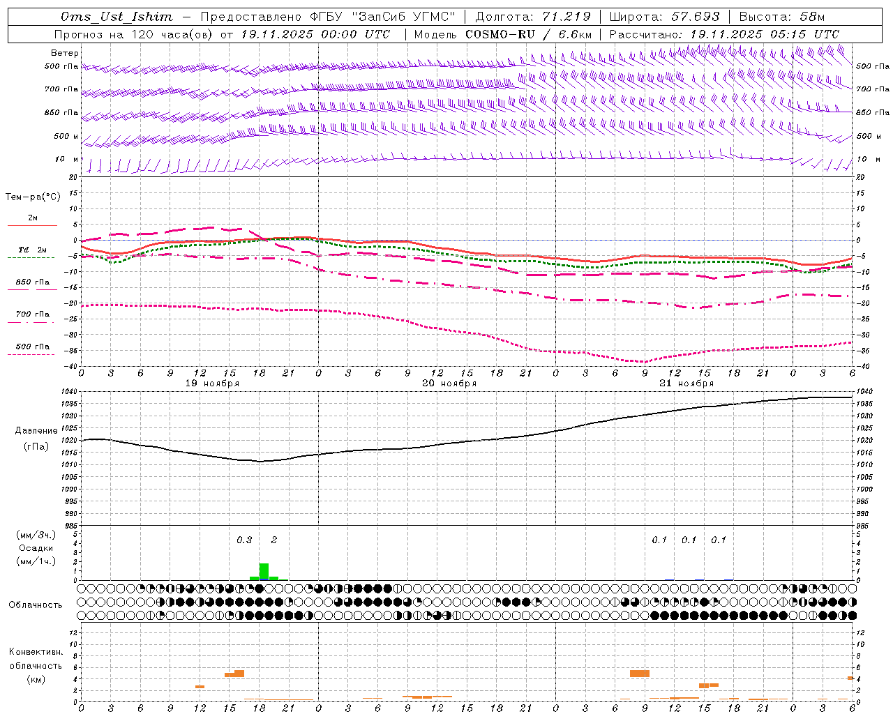
Task: Click the date label 20 ноября
Action: pos(449,383)
